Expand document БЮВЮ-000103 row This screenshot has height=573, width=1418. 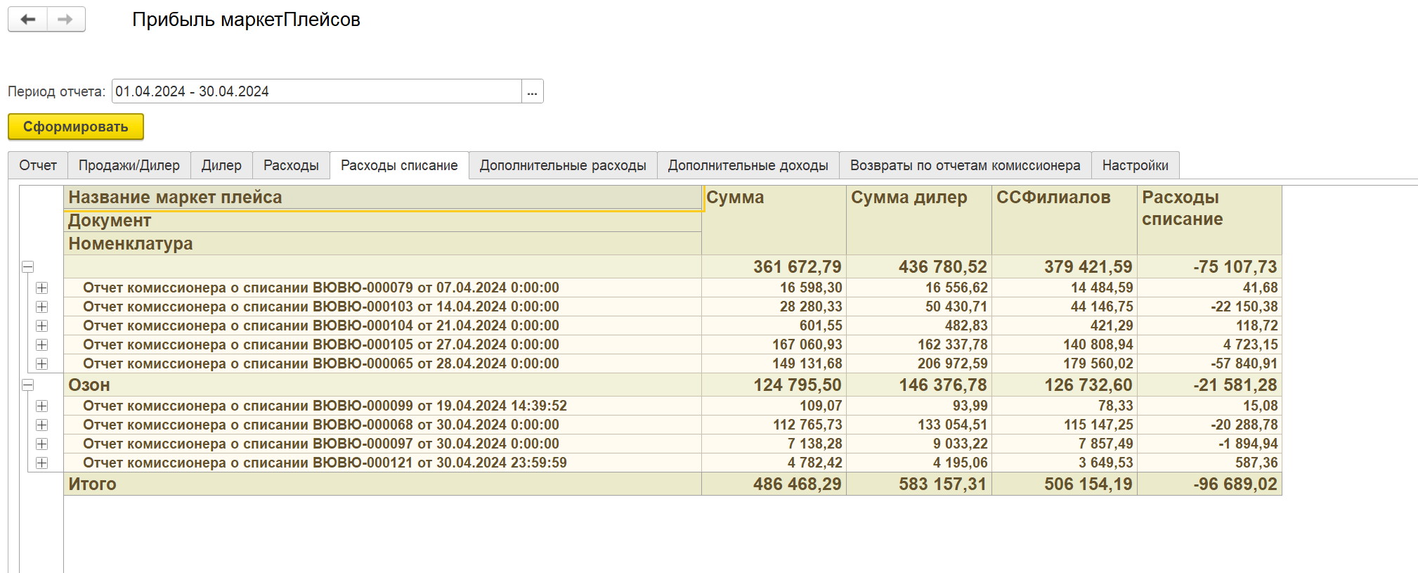42,307
